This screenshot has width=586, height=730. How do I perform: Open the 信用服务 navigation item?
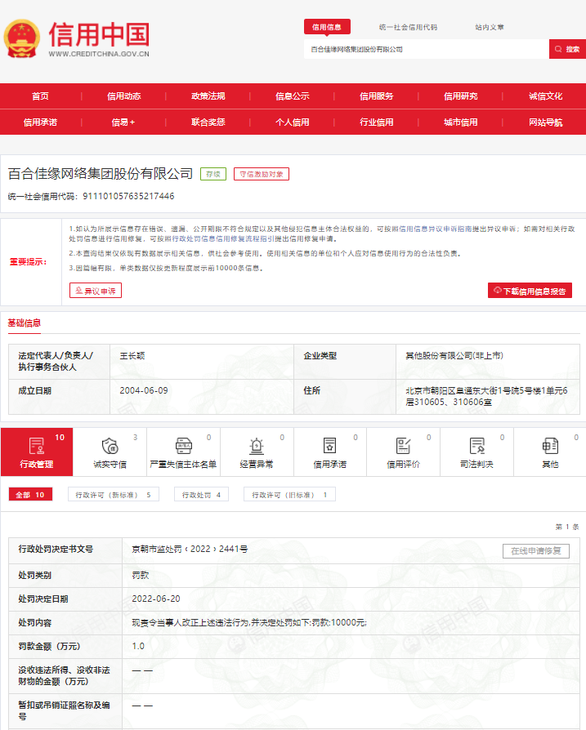(377, 96)
